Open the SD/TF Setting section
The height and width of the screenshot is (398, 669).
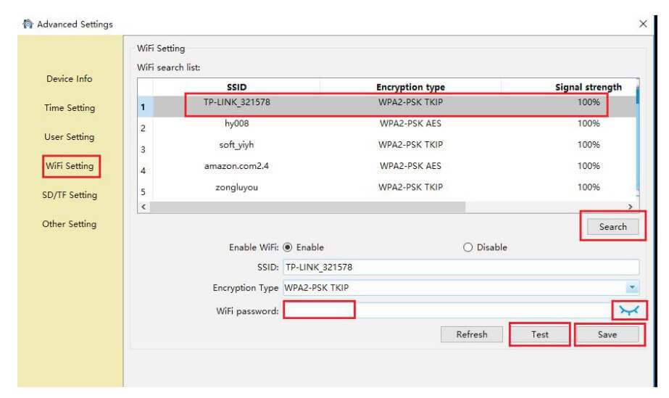70,194
